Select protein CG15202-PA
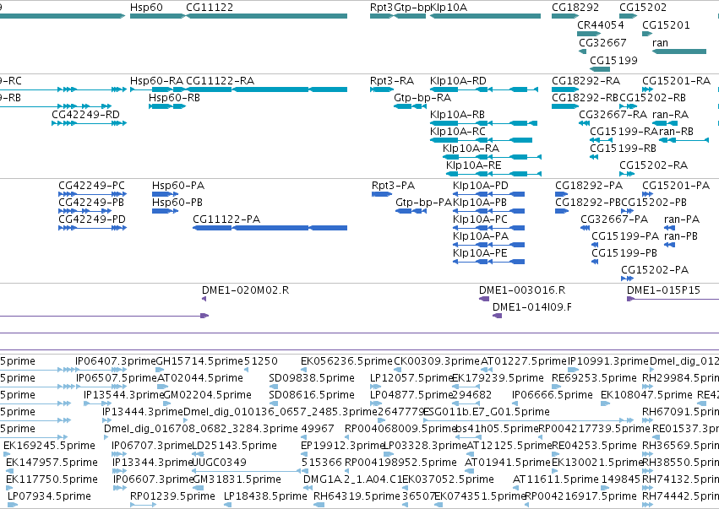Viewport: 719px width, 509px height. coord(655,270)
